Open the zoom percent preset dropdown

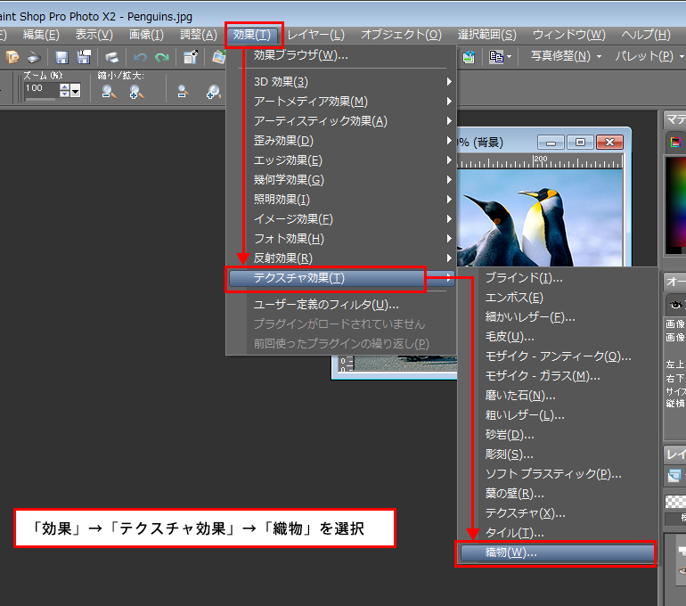pyautogui.click(x=76, y=91)
